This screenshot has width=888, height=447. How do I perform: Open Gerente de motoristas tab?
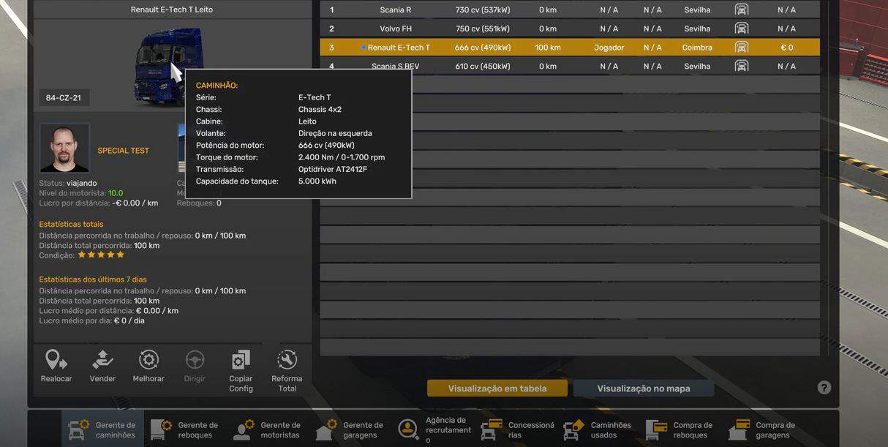pyautogui.click(x=268, y=429)
